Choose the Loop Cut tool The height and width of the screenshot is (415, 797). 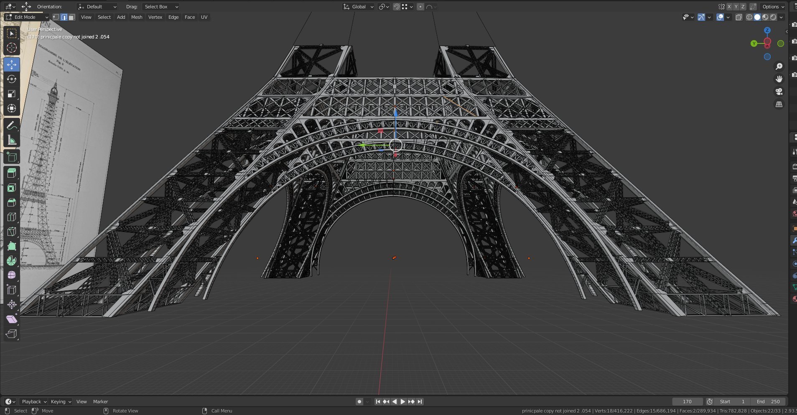pos(12,217)
